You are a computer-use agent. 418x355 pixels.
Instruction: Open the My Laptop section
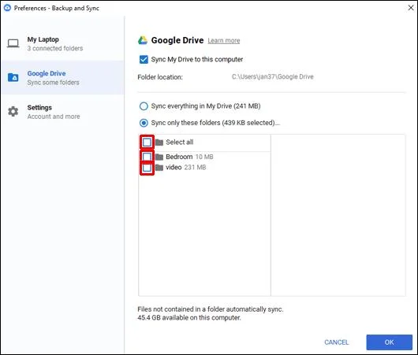coord(62,43)
